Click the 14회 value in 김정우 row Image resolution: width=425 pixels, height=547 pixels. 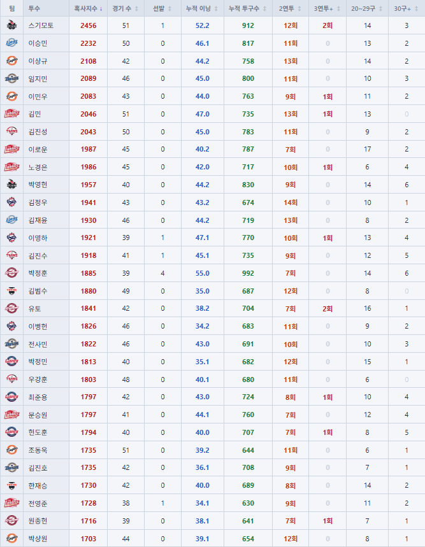point(291,202)
